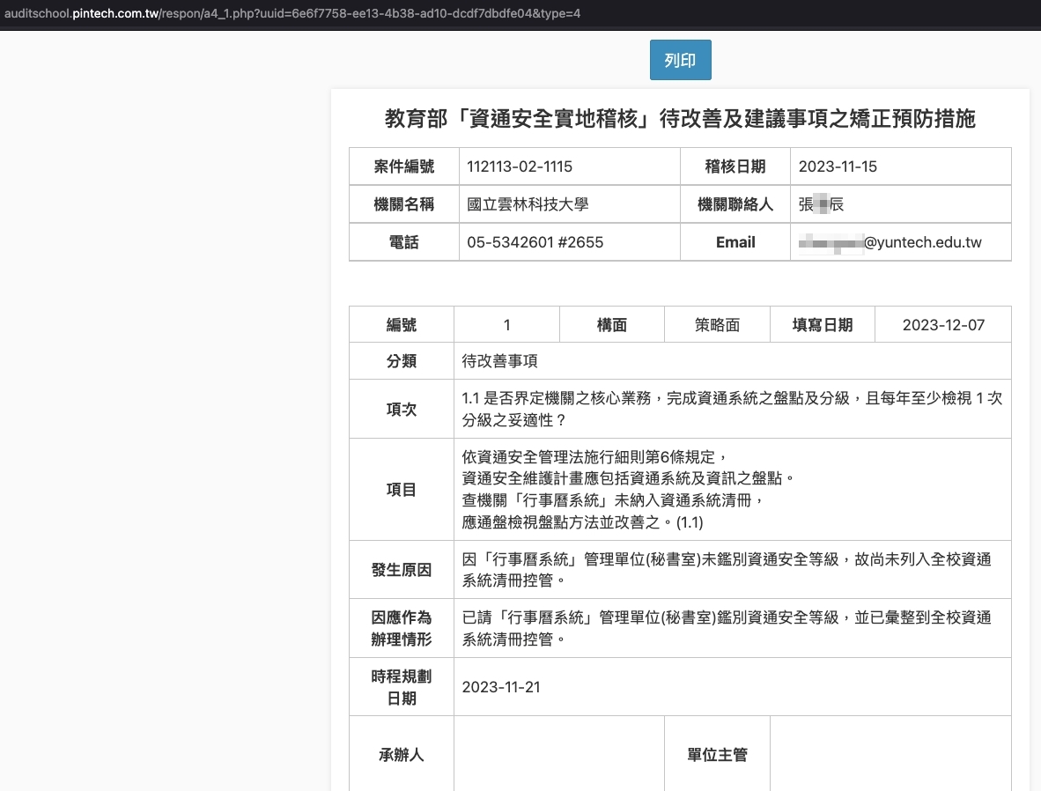Click the 機關名稱 label cell
The image size is (1041, 791).
403,204
